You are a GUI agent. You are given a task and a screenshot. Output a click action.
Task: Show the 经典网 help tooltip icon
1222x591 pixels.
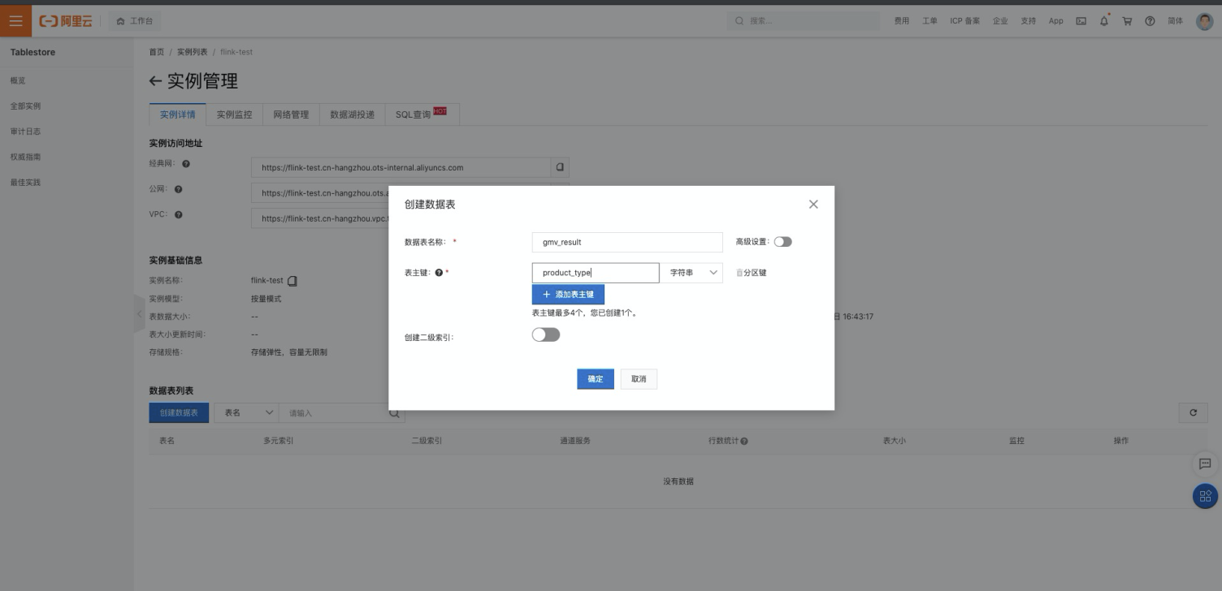point(186,164)
